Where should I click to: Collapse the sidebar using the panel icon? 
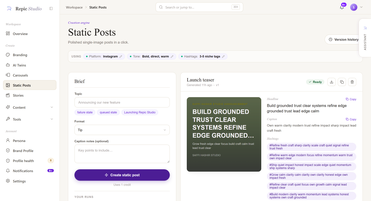coord(51,9)
